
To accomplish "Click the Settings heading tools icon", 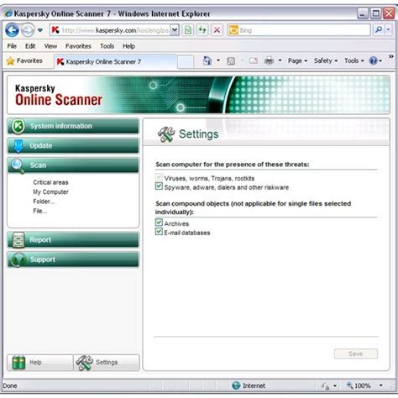I will [x=166, y=134].
